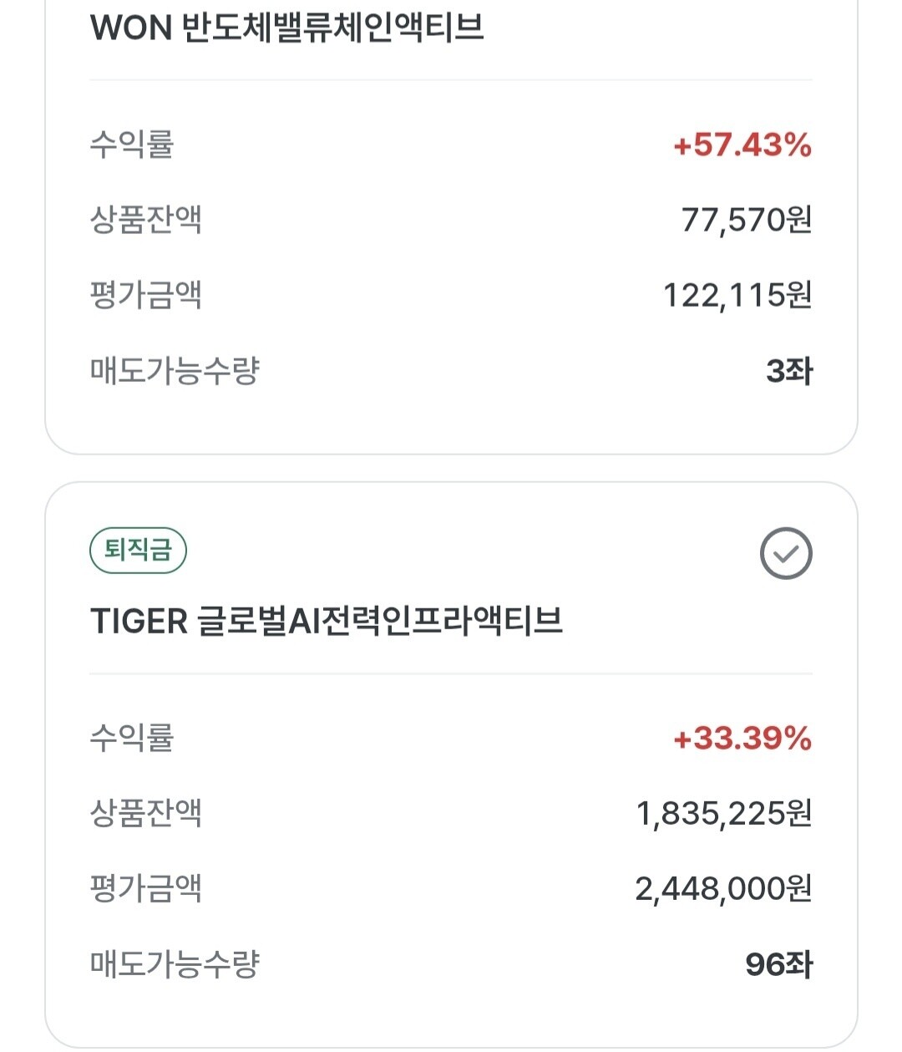The width and height of the screenshot is (902, 1052).
Task: Tap 매도가능수량 label in WON card
Action: tap(175, 370)
